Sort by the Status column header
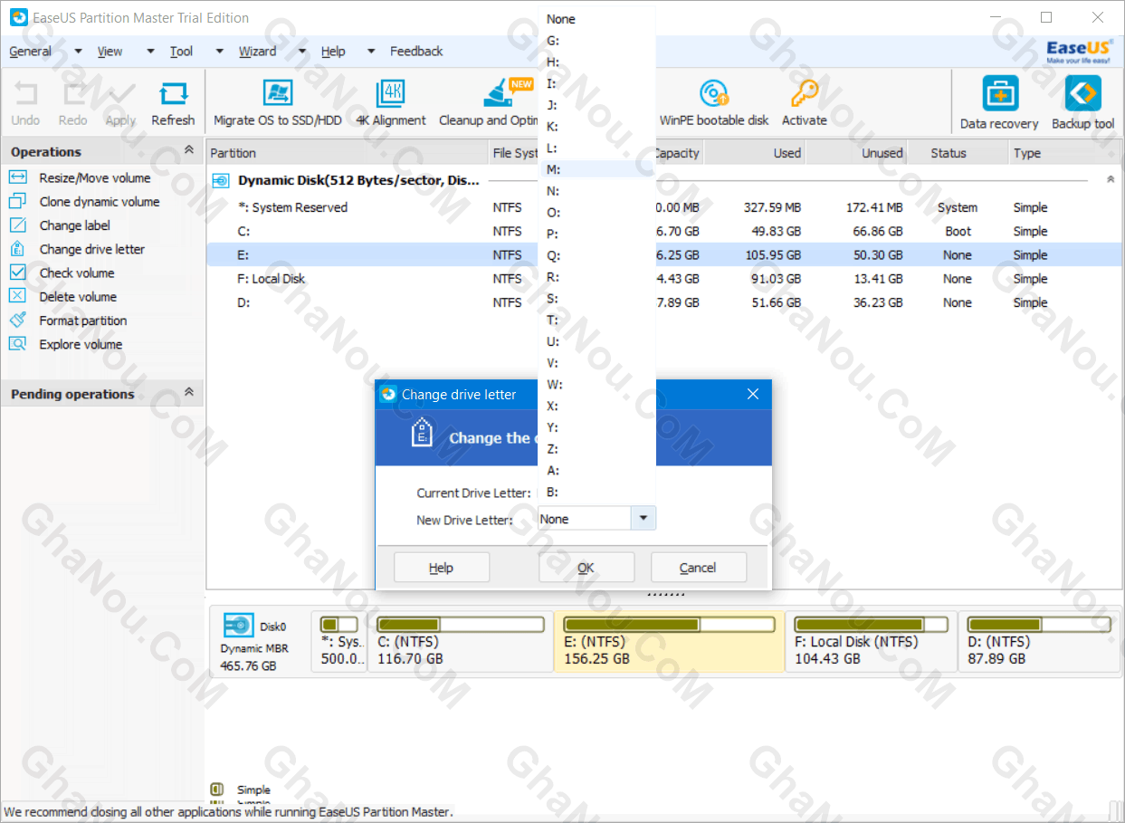The height and width of the screenshot is (823, 1125). tap(958, 153)
